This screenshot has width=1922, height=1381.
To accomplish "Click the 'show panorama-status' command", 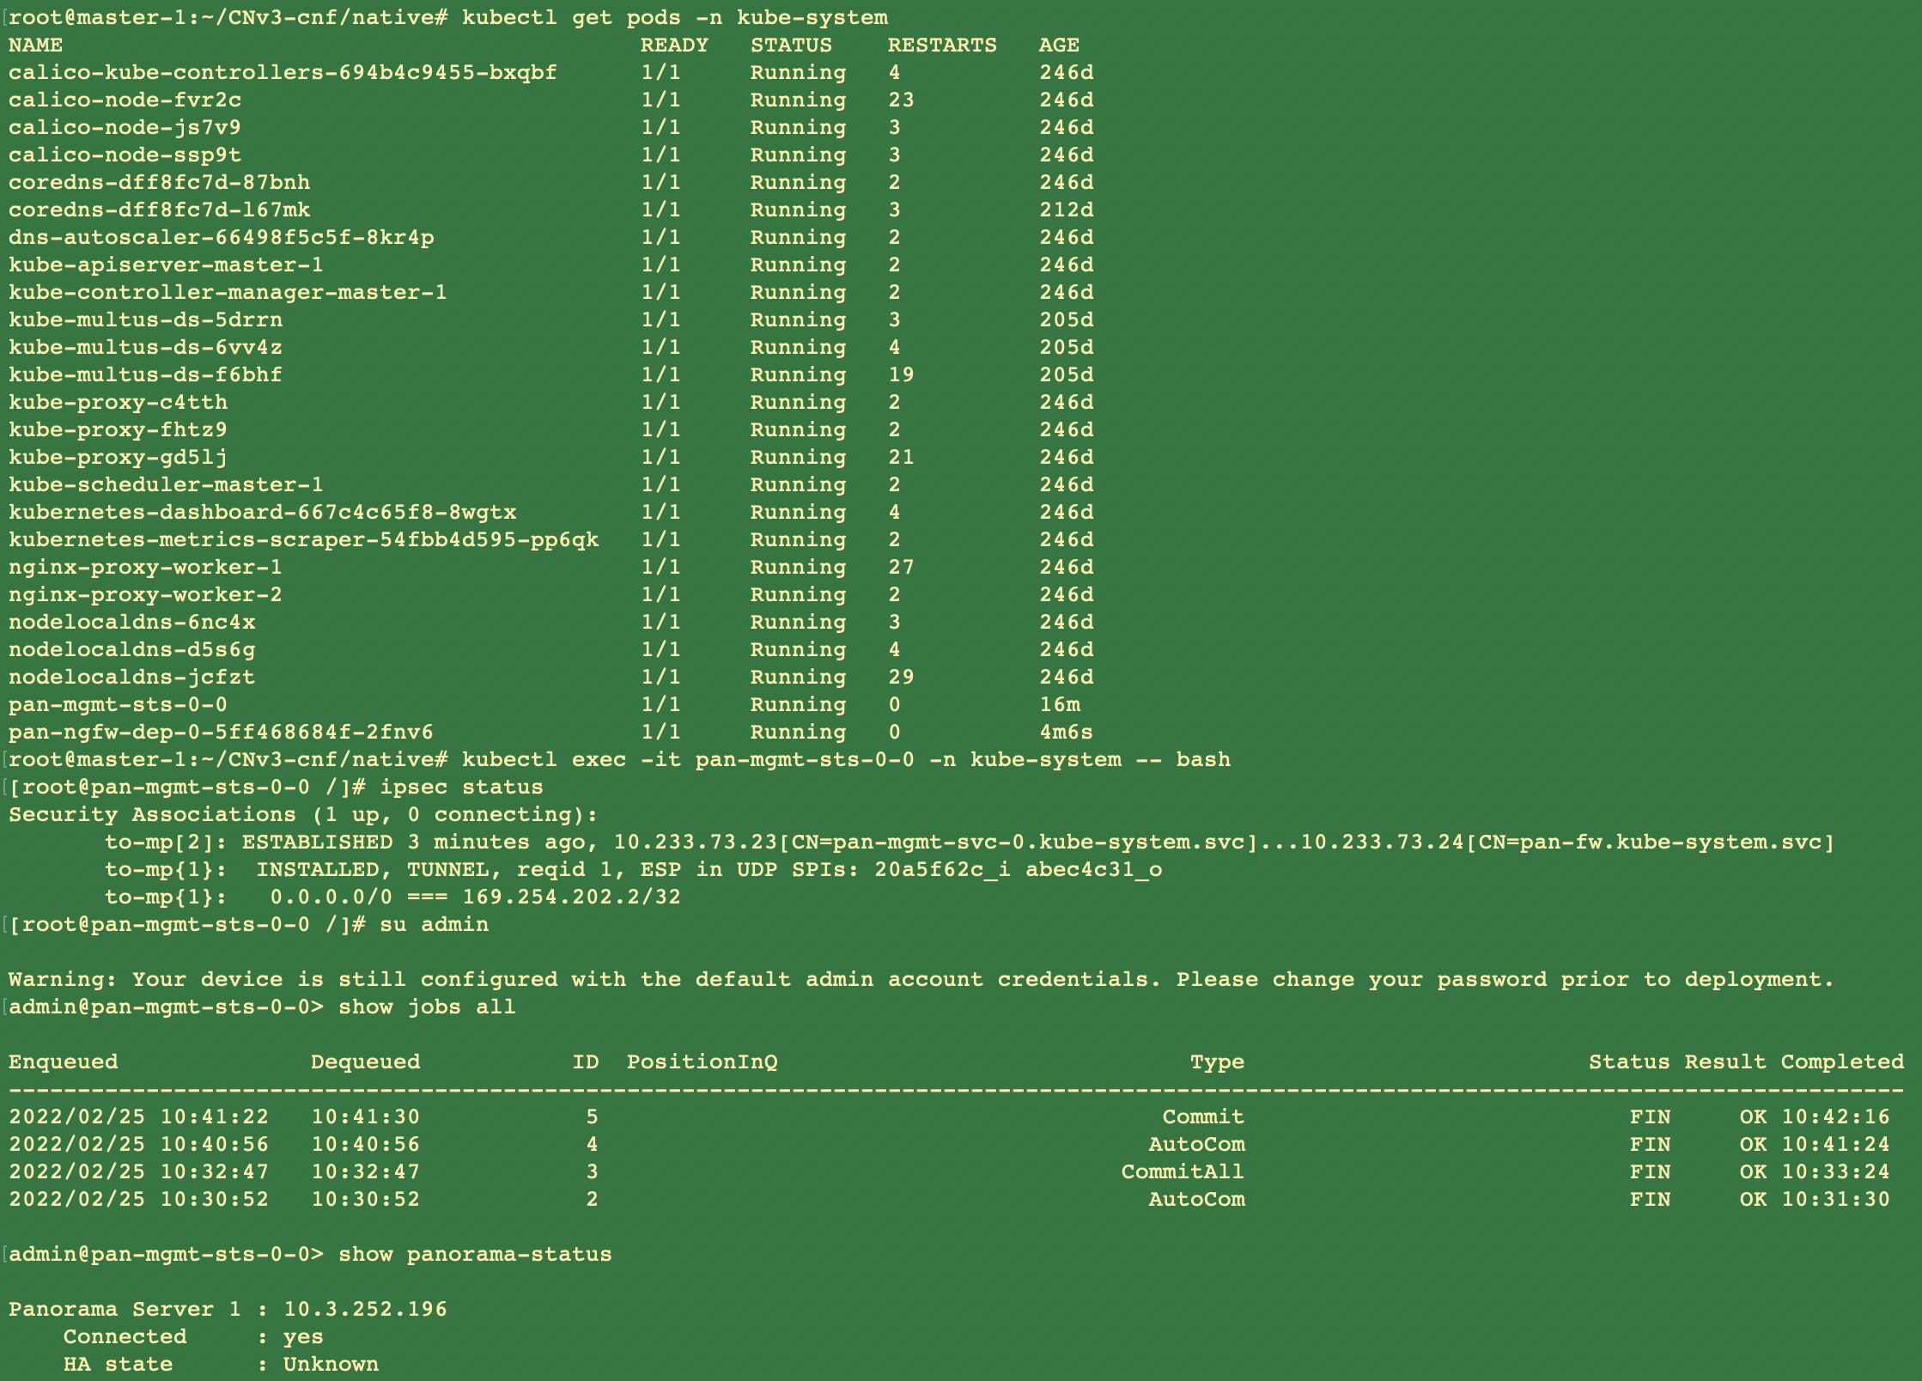I will pos(475,1255).
